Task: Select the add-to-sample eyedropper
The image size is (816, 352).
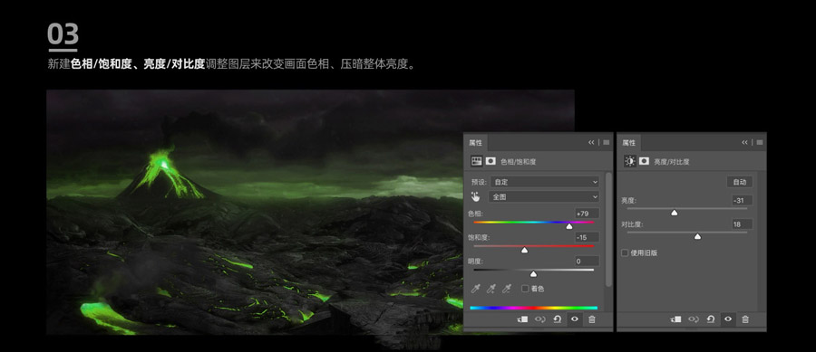Action: click(491, 289)
